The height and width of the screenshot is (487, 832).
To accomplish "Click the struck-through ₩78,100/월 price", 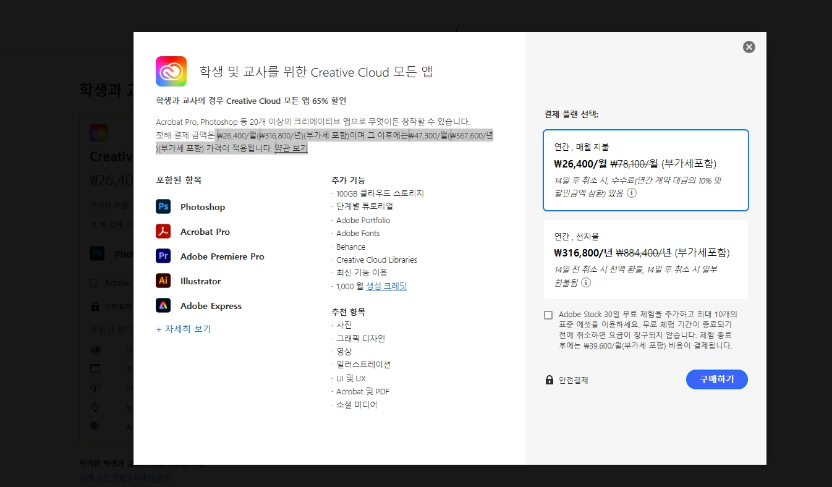I will click(x=634, y=164).
